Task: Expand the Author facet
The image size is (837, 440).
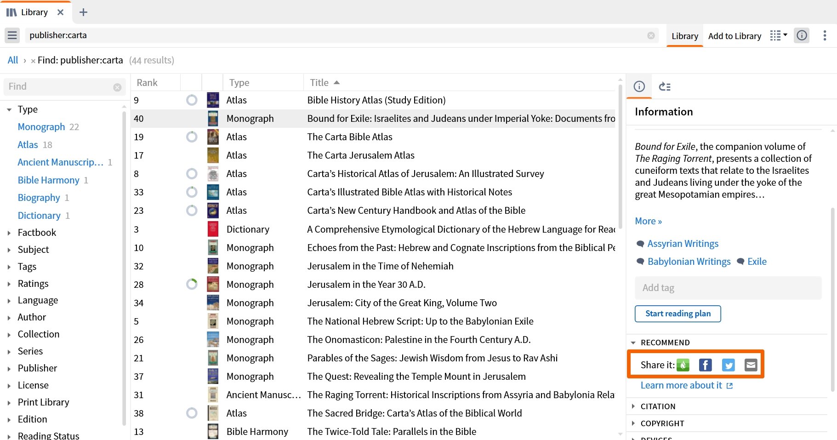Action: [x=9, y=318]
